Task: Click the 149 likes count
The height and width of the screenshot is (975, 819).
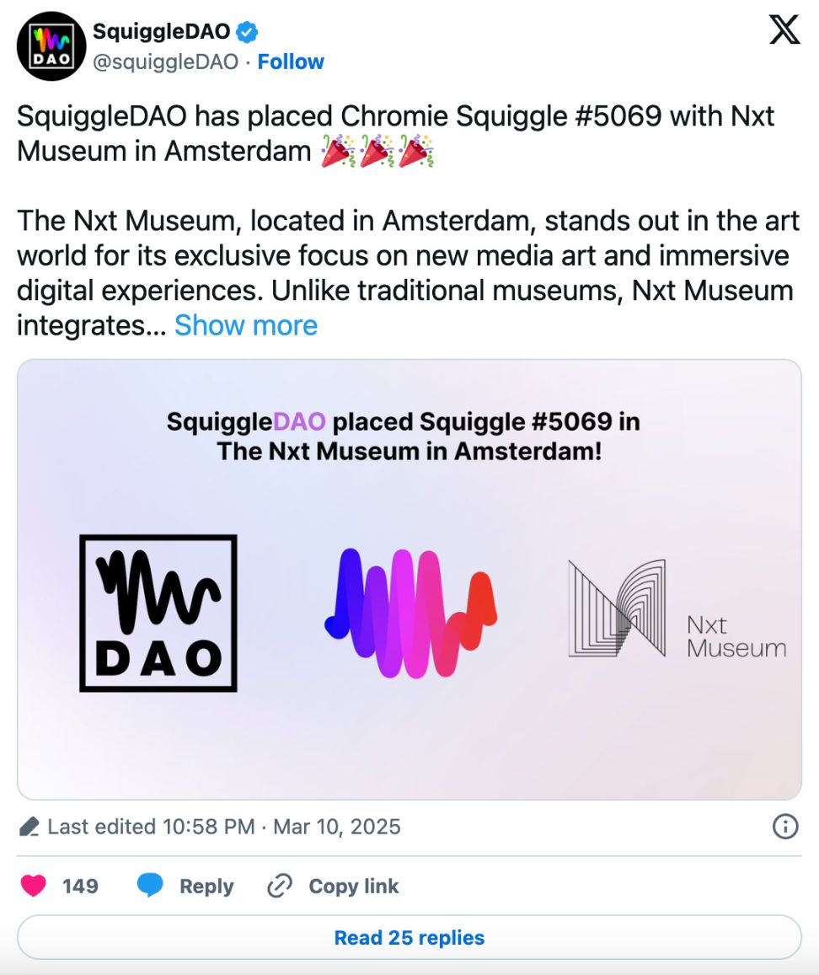Action: (80, 886)
